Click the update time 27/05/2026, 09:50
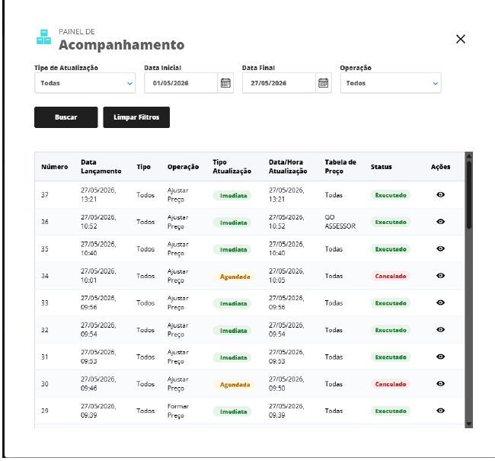This screenshot has width=495, height=461. [x=286, y=383]
